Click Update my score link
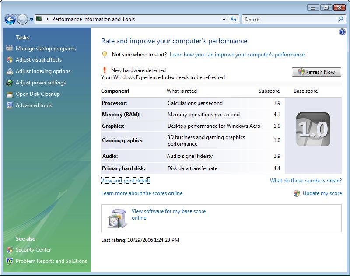 click(322, 193)
